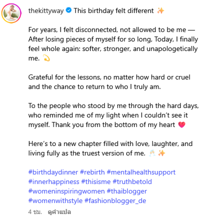Select the #innerhappiness hashtag
211x217 pixels.
tap(54, 182)
